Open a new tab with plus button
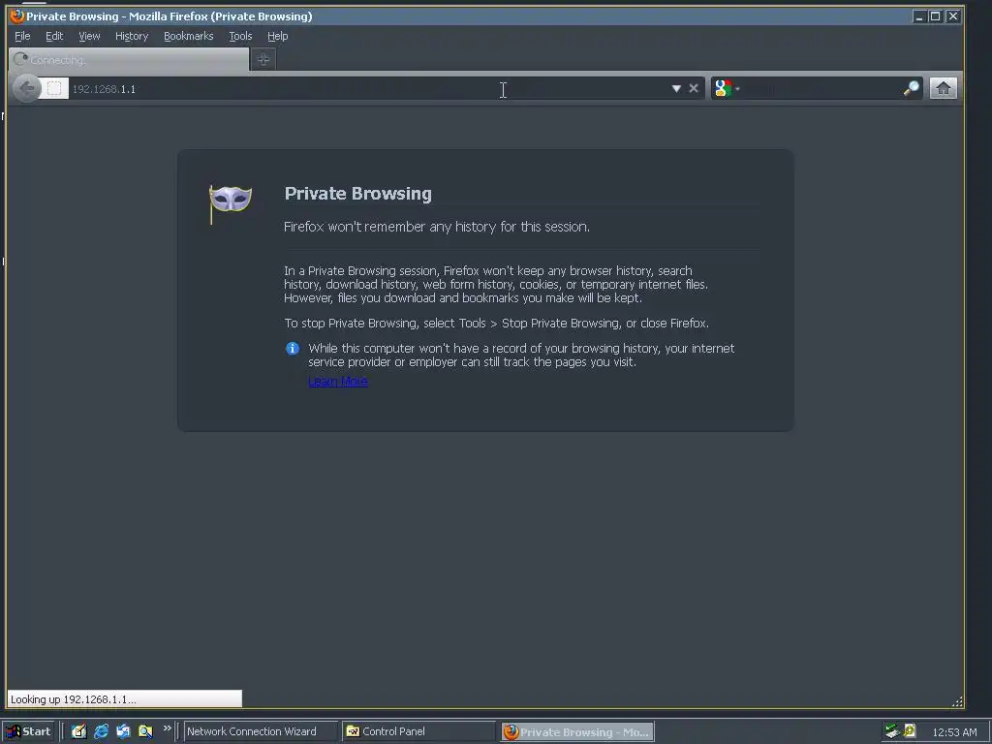 point(263,59)
